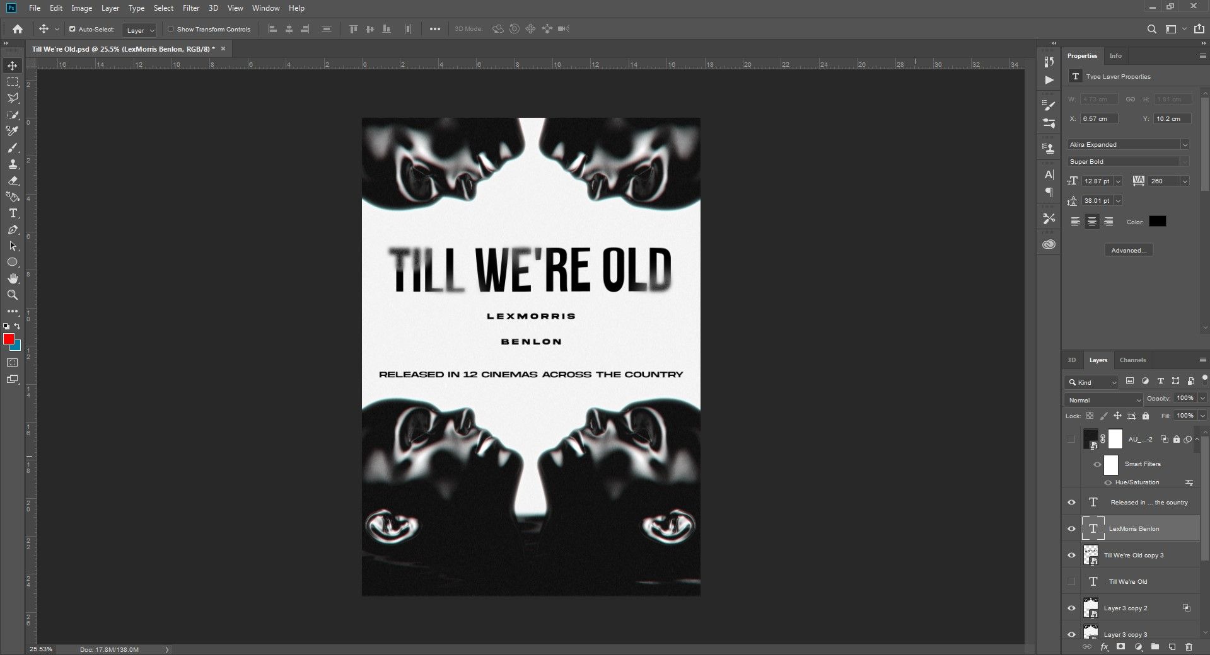
Task: Switch to the Info tab
Action: pos(1115,56)
